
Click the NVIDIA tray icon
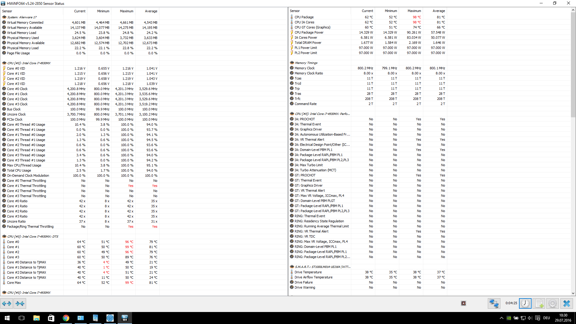tap(509, 318)
